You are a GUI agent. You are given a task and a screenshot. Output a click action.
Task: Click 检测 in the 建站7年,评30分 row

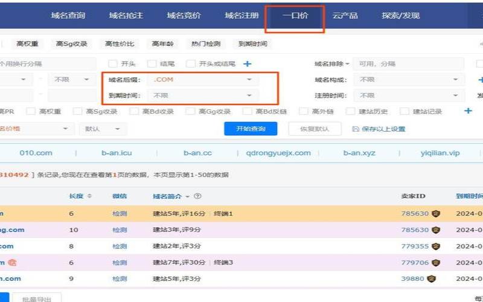coord(120,263)
